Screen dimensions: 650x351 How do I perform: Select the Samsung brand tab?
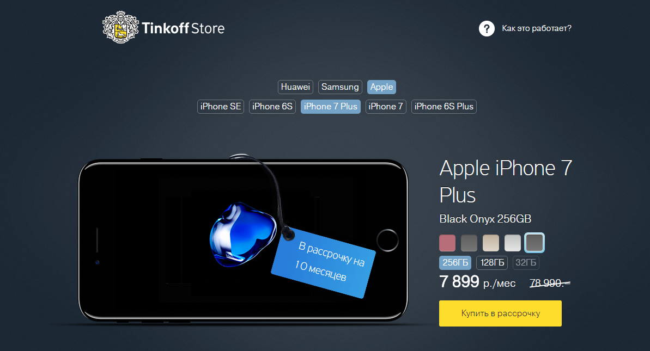tap(340, 87)
